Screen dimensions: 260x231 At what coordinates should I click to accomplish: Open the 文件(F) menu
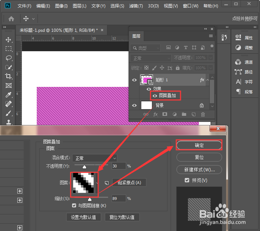coord(24,6)
